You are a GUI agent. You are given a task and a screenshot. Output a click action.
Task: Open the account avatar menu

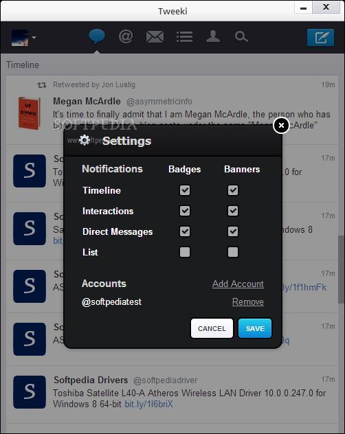(24, 38)
